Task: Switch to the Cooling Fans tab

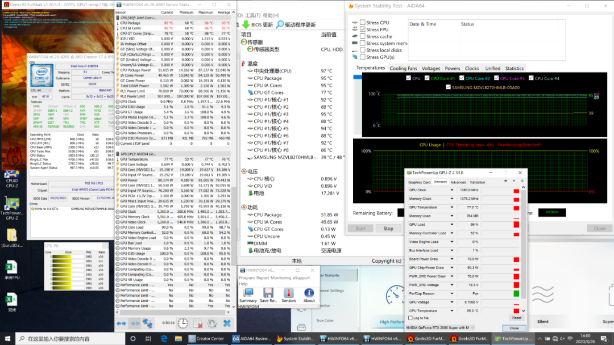Action: pyautogui.click(x=403, y=69)
